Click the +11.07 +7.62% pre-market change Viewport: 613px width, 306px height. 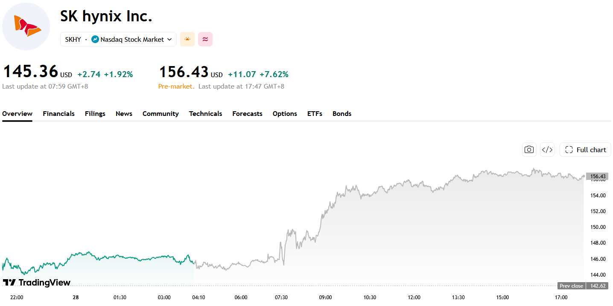pyautogui.click(x=258, y=74)
